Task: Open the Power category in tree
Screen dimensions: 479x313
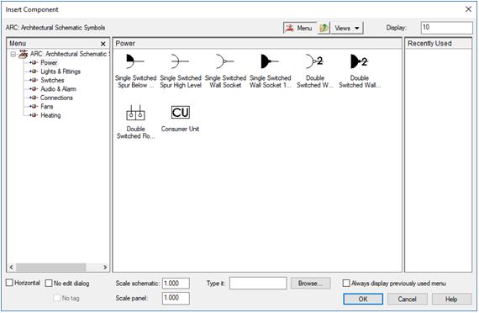Action: coord(49,63)
